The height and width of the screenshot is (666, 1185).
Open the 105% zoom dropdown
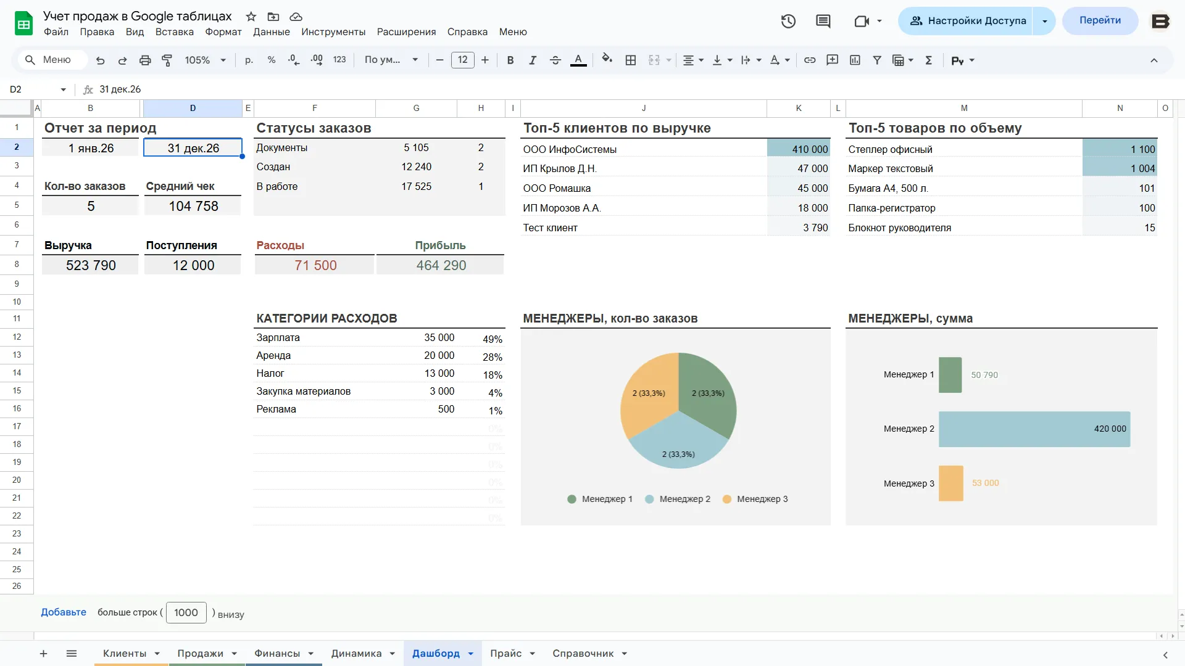[x=206, y=60]
